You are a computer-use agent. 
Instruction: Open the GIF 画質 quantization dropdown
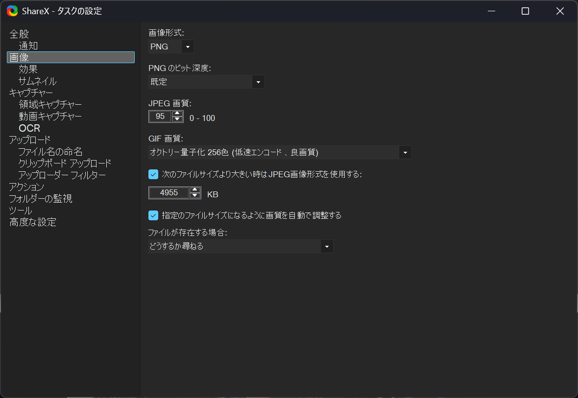click(x=405, y=153)
